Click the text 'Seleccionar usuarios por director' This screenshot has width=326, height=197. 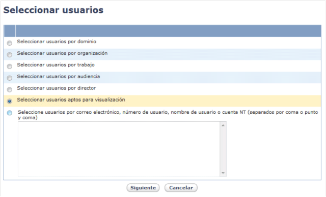click(57, 88)
